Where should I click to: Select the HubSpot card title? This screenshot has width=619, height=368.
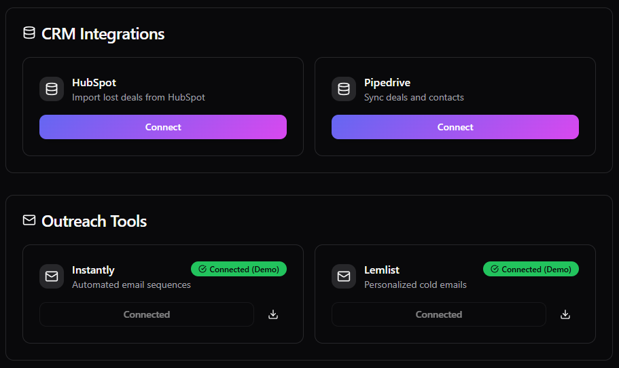point(94,83)
